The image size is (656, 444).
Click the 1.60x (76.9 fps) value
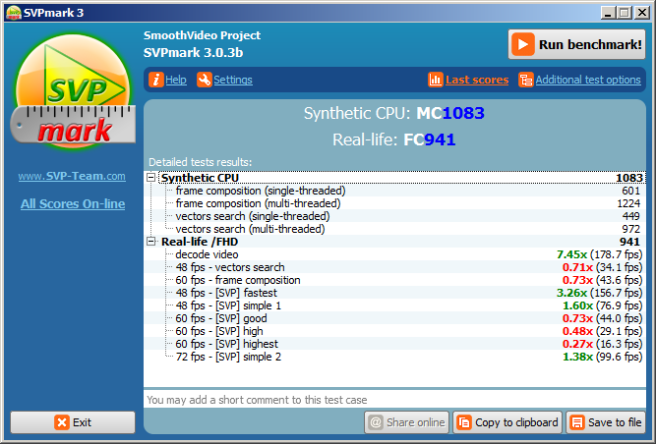602,305
